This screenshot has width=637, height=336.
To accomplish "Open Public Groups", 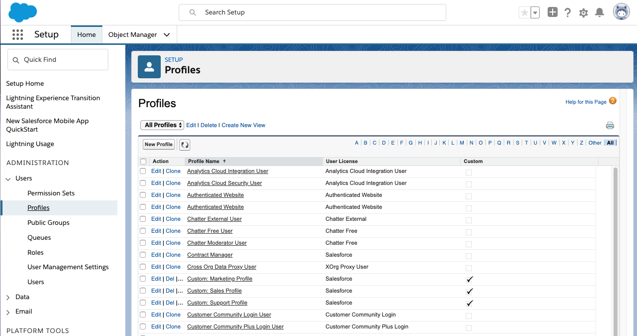I will tap(48, 223).
